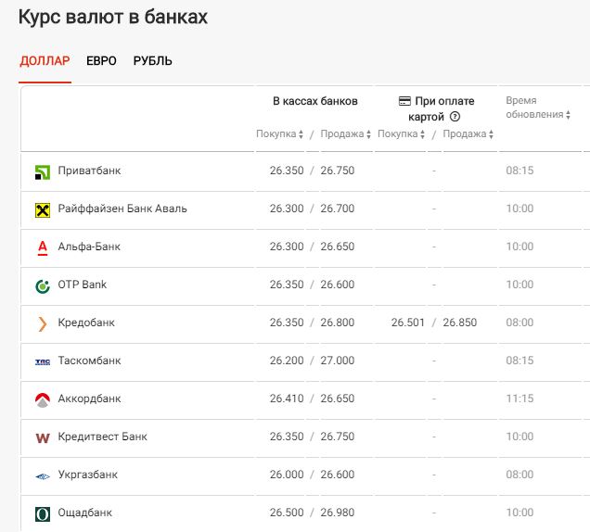Open the Аккордбанк link
The height and width of the screenshot is (532, 590).
click(x=89, y=399)
